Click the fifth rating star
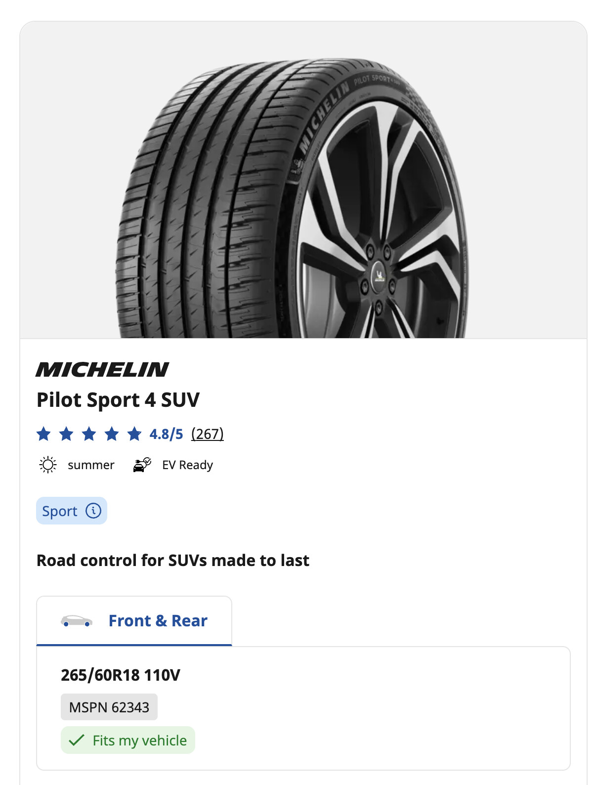The image size is (597, 785). 134,434
